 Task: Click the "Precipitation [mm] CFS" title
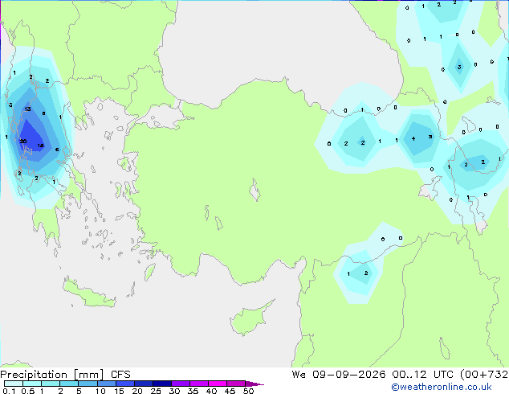65,375
